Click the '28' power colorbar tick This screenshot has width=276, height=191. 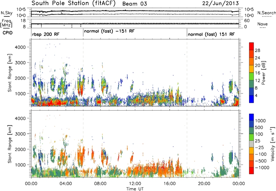[257, 50]
